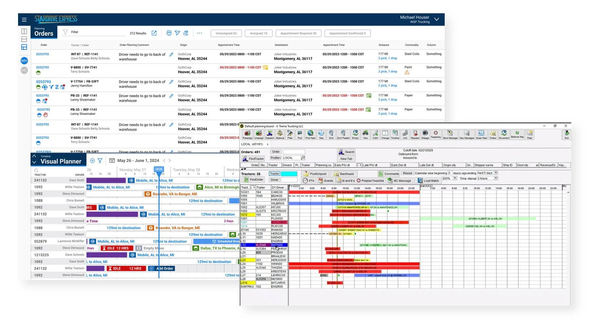Toggle the Tractor button in Tractors panel
The height and width of the screenshot is (329, 589).
tap(274, 174)
